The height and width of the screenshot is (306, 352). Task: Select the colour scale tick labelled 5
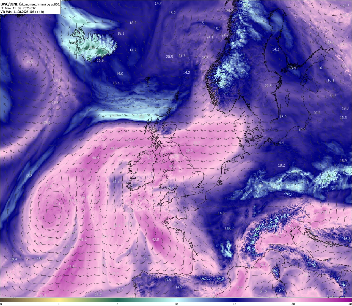[117, 304]
